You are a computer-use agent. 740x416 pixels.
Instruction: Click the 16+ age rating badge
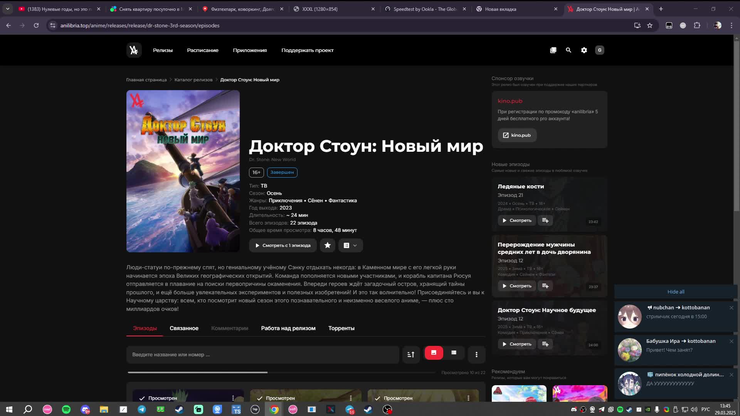[256, 172]
